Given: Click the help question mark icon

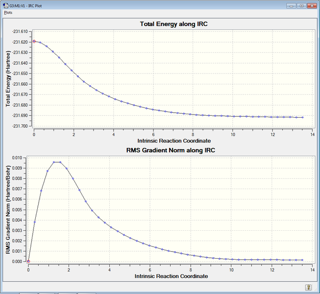Looking at the screenshot, I should coord(308,287).
